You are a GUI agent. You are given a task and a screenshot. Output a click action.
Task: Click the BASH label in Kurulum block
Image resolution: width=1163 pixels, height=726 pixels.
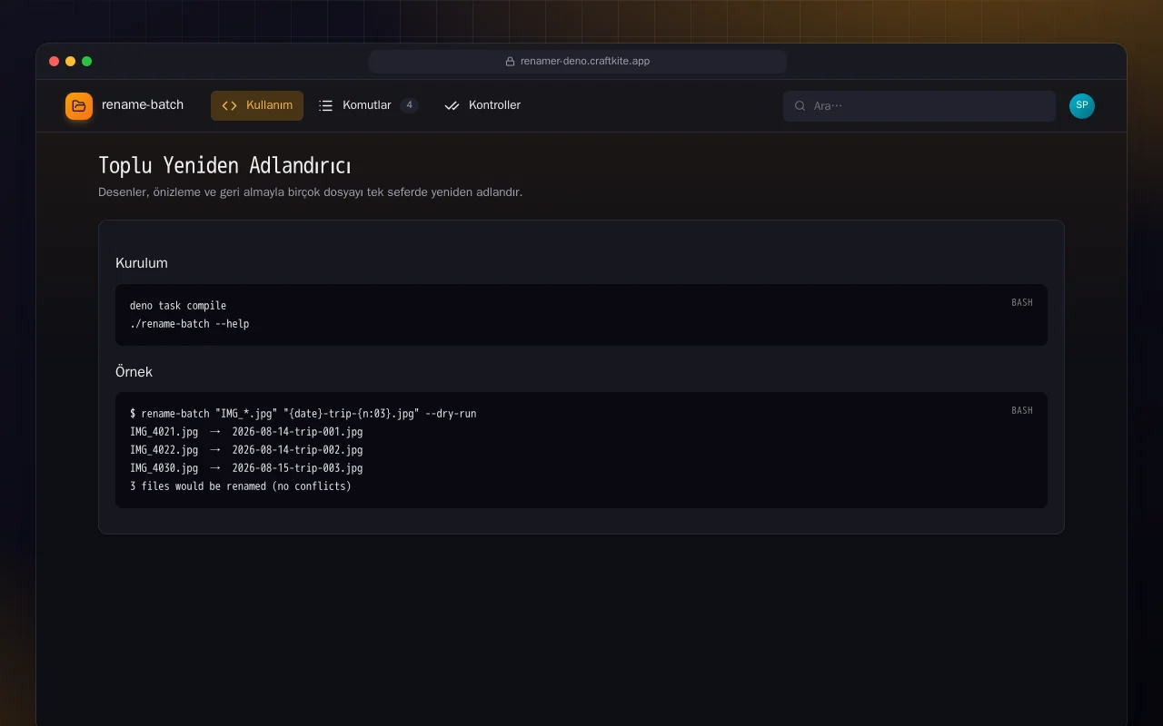coord(1022,302)
